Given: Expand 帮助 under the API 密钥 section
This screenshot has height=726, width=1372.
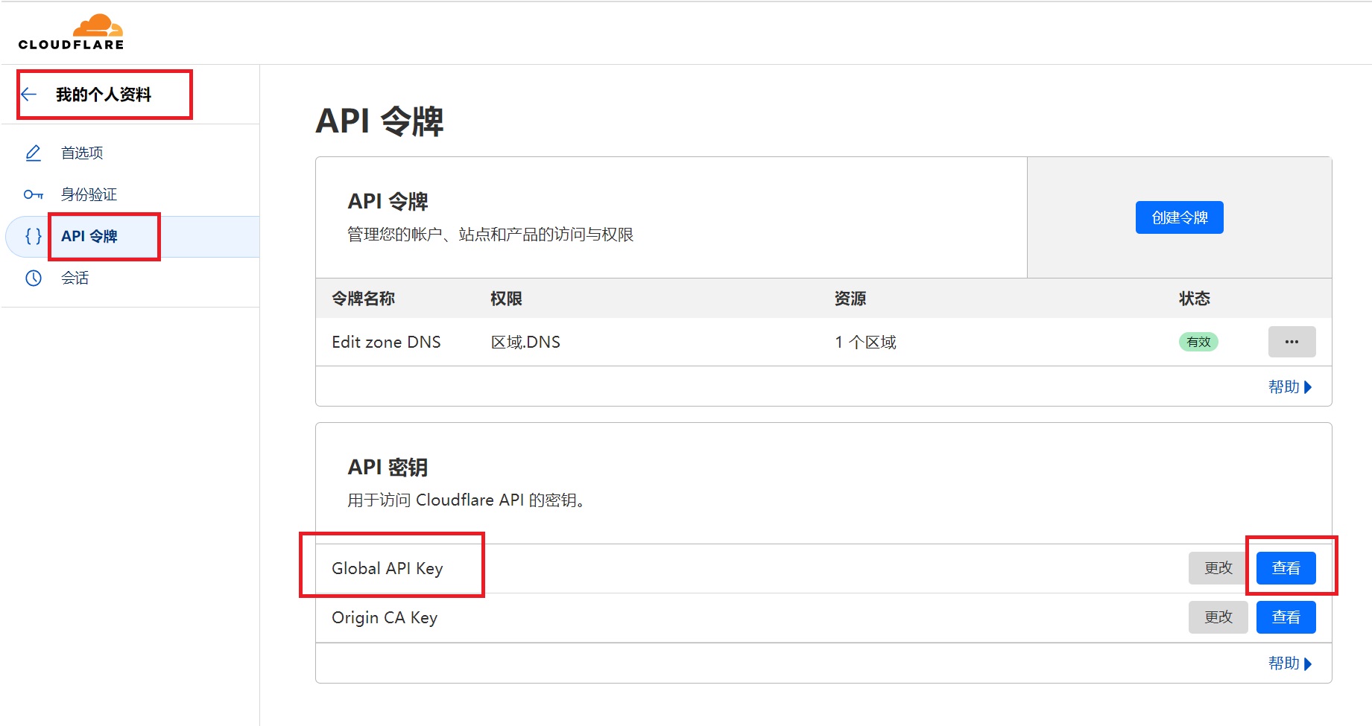Looking at the screenshot, I should tap(1289, 663).
